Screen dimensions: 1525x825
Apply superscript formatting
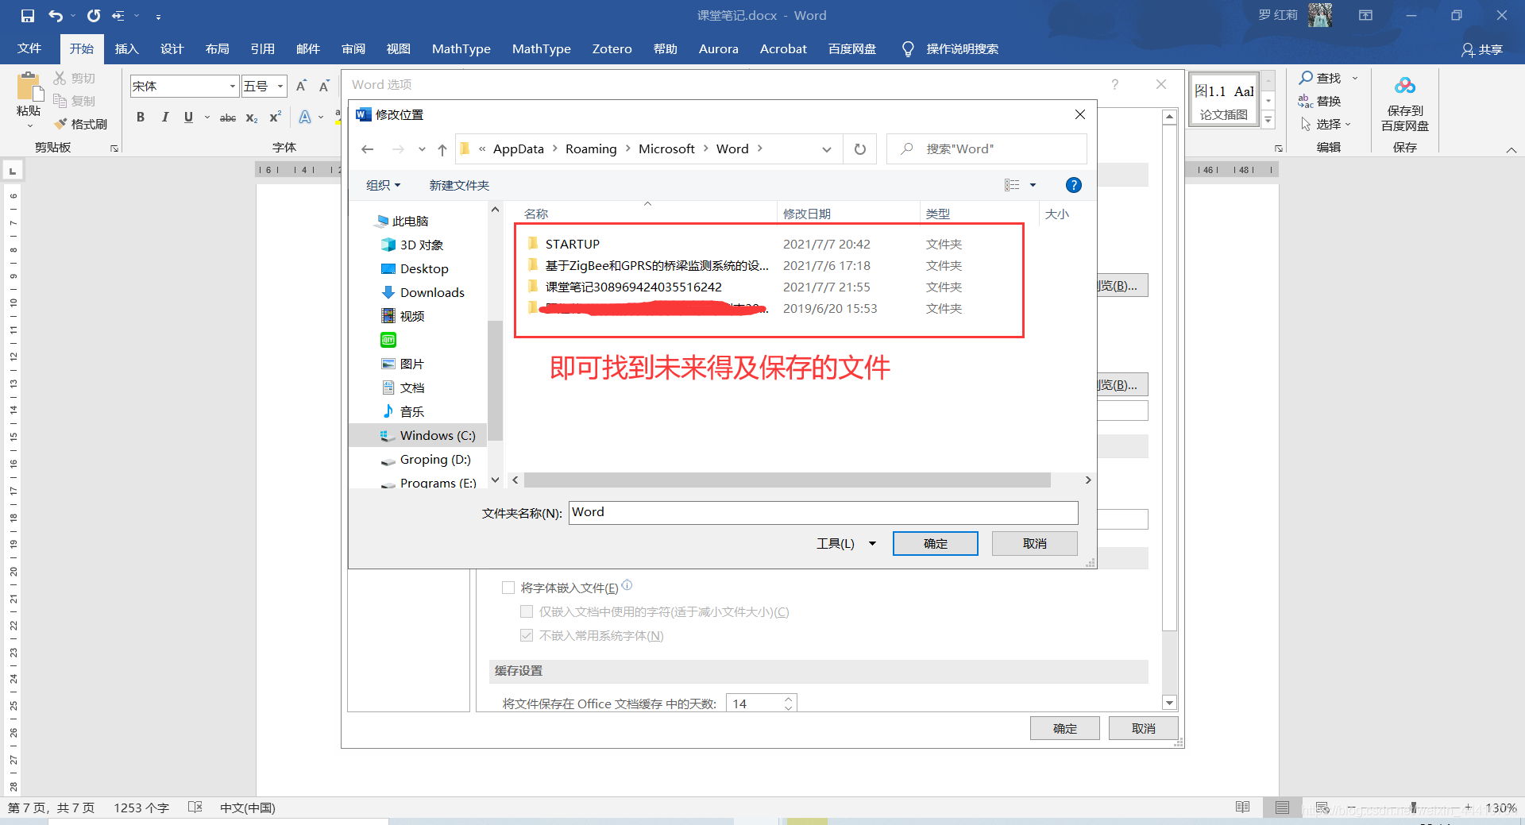(276, 118)
